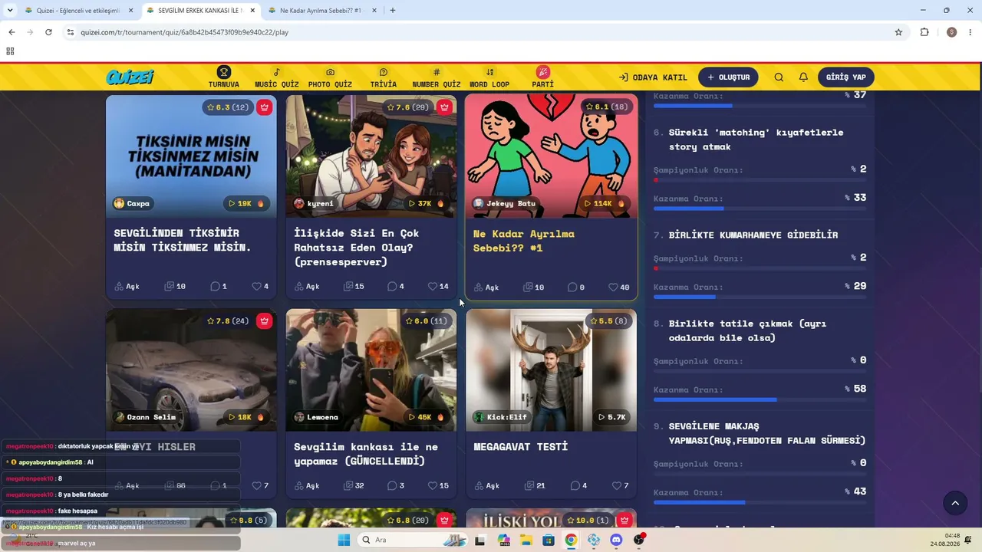
Task: Switch to Word Loop in the navbar
Action: point(489,77)
